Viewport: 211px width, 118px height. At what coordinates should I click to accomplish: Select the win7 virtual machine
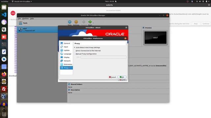coord(38,29)
